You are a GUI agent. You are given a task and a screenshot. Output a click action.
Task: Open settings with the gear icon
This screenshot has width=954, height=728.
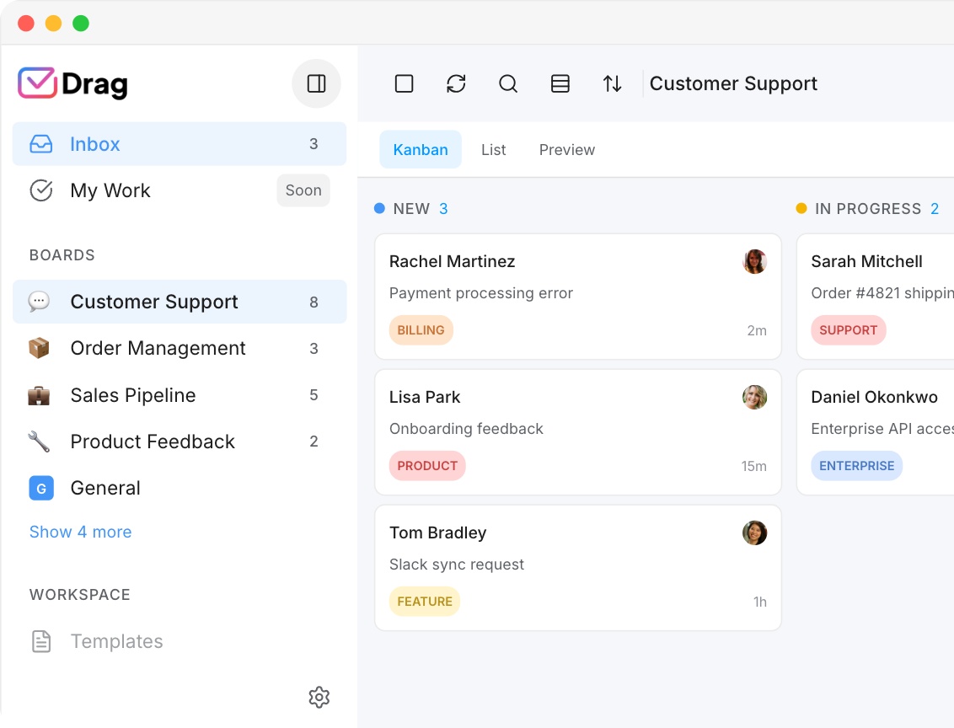[319, 697]
